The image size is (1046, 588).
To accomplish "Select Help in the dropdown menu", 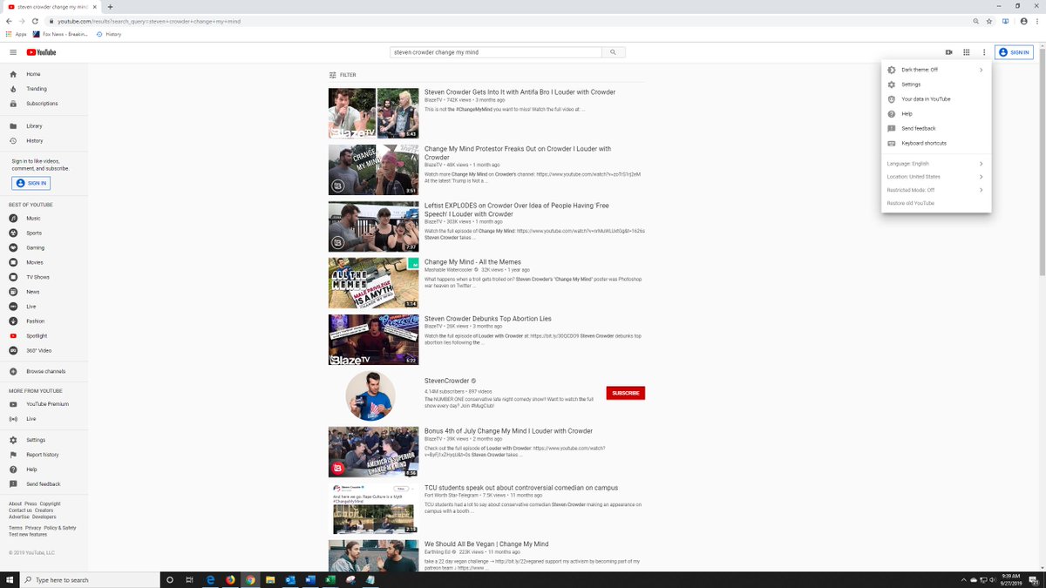I will [935, 114].
